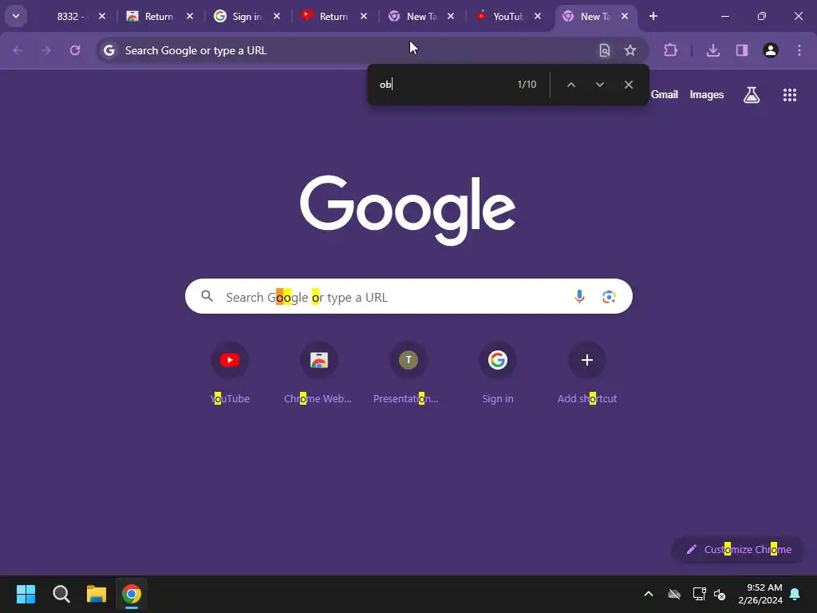Open Windows taskbar search

pos(61,594)
